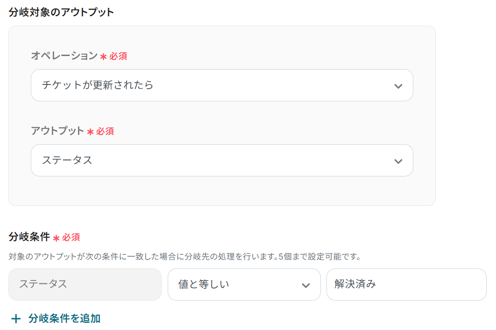Expand the アウトプット dropdown showing ステータス
Image resolution: width=496 pixels, height=330 pixels.
coord(221,161)
